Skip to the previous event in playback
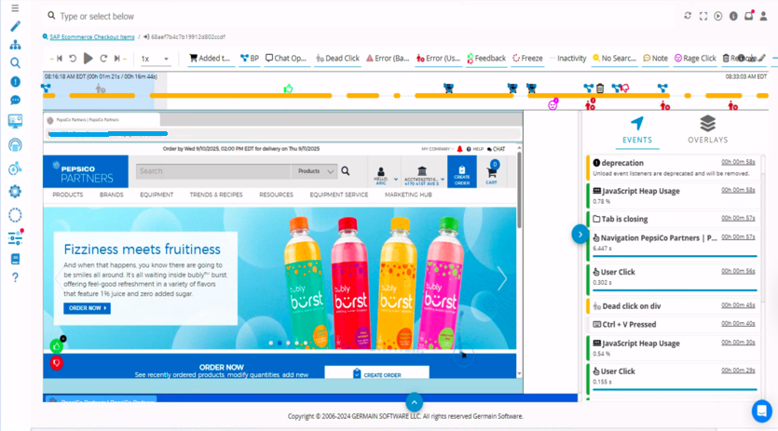This screenshot has height=431, width=778. tap(59, 59)
